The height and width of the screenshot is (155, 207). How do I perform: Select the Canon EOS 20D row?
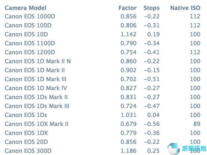[x=102, y=142]
